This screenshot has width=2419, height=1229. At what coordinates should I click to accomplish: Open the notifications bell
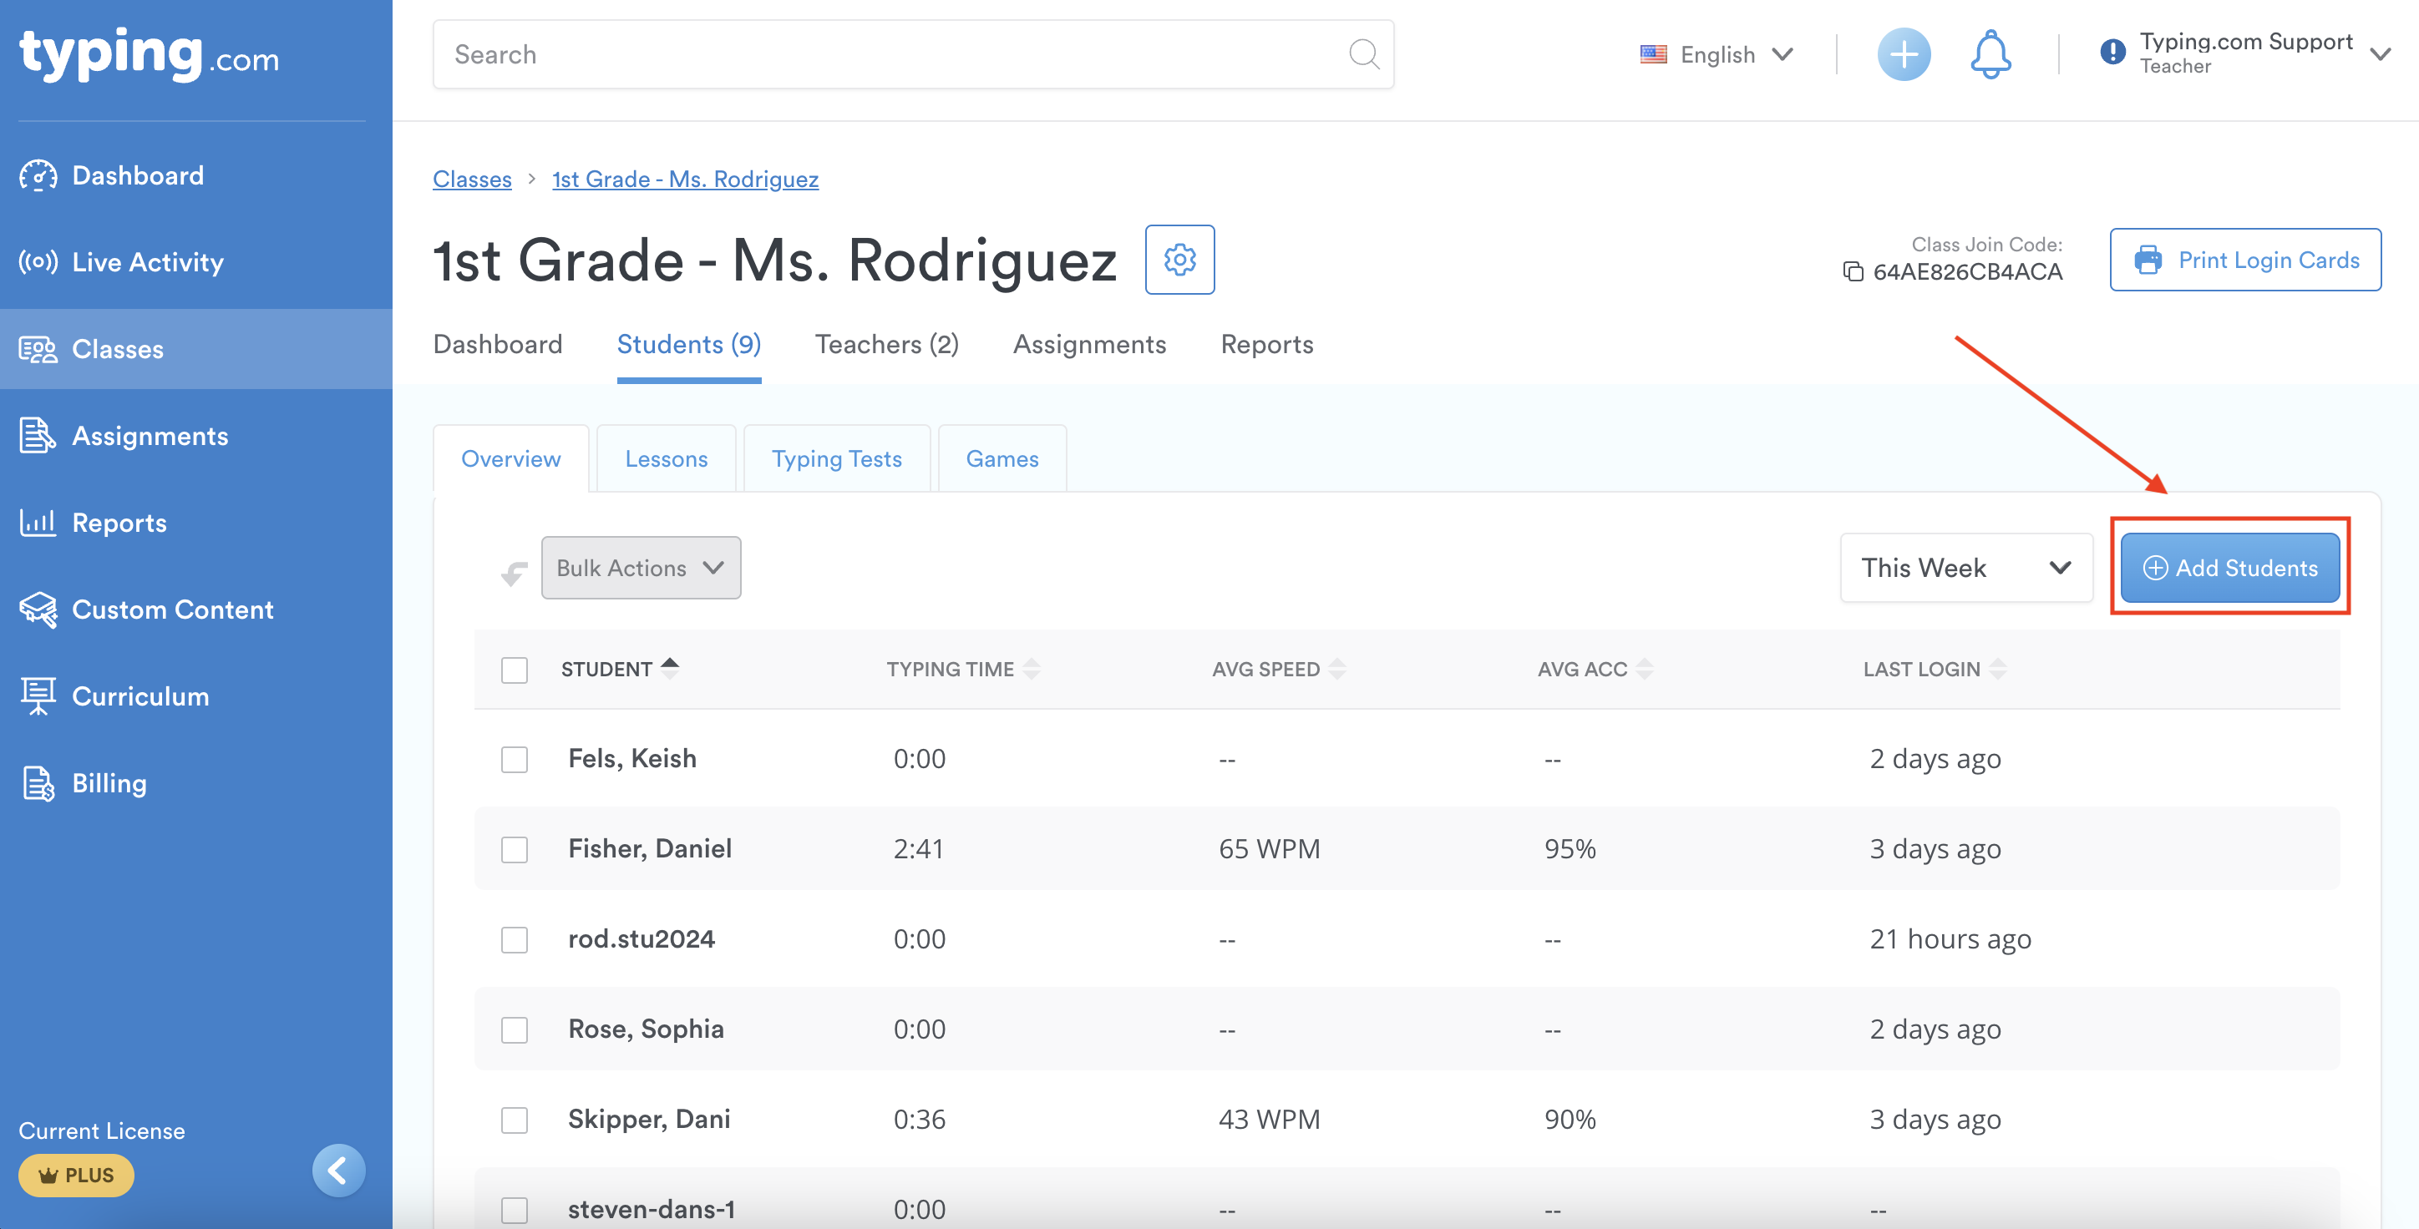tap(1990, 54)
